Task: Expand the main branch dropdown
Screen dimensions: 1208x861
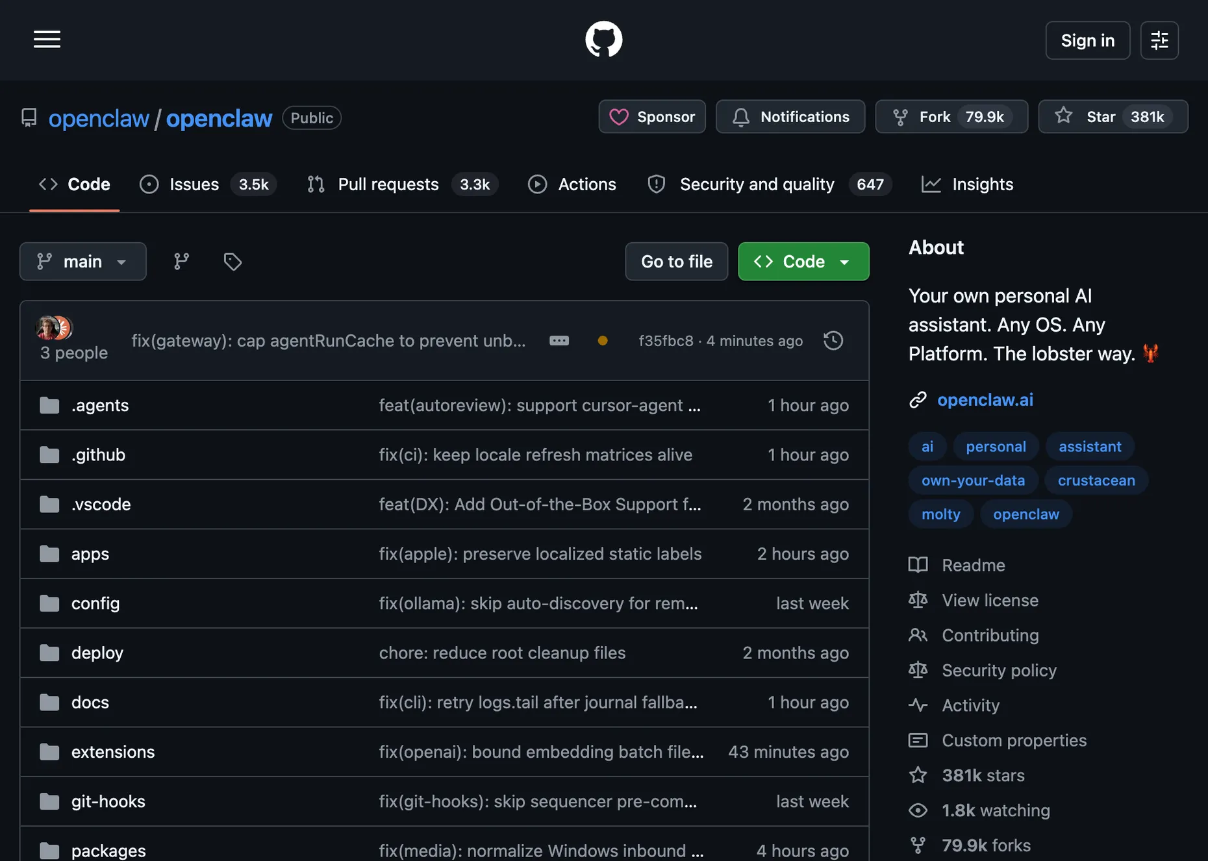Action: [x=83, y=262]
